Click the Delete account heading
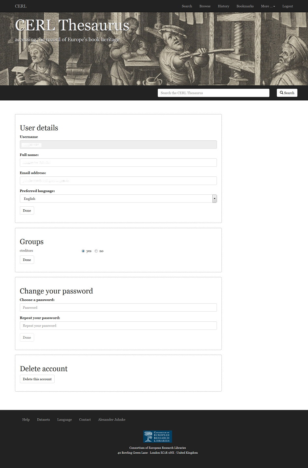Viewport: 308px width, 468px height. [44, 369]
